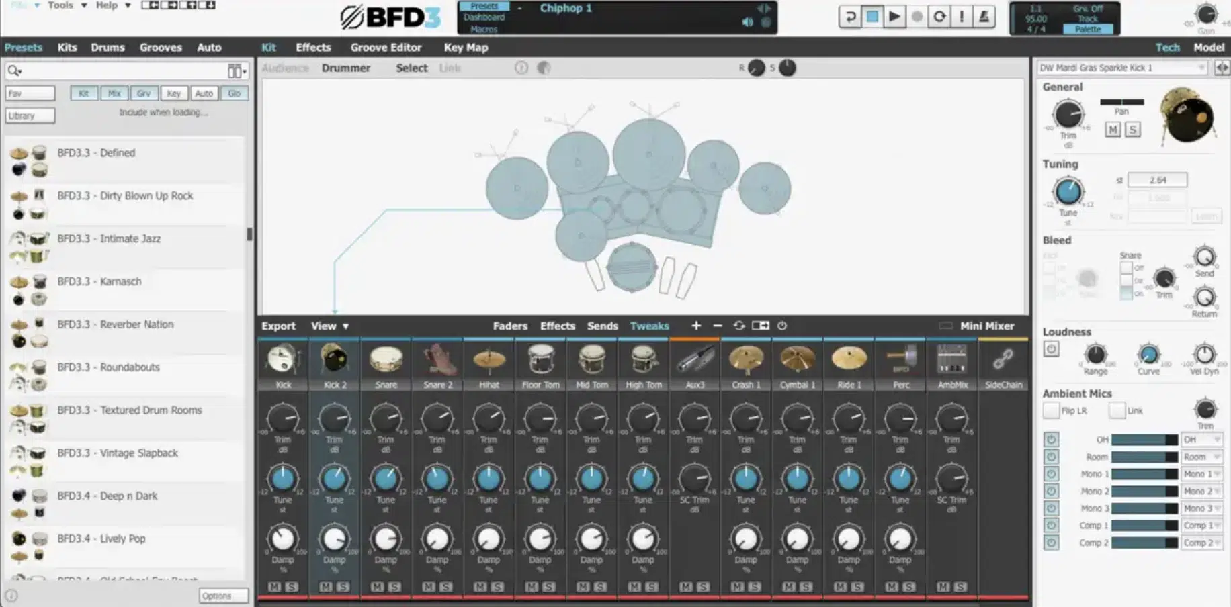Click the Stop transport button
This screenshot has height=607, width=1231.
(872, 17)
